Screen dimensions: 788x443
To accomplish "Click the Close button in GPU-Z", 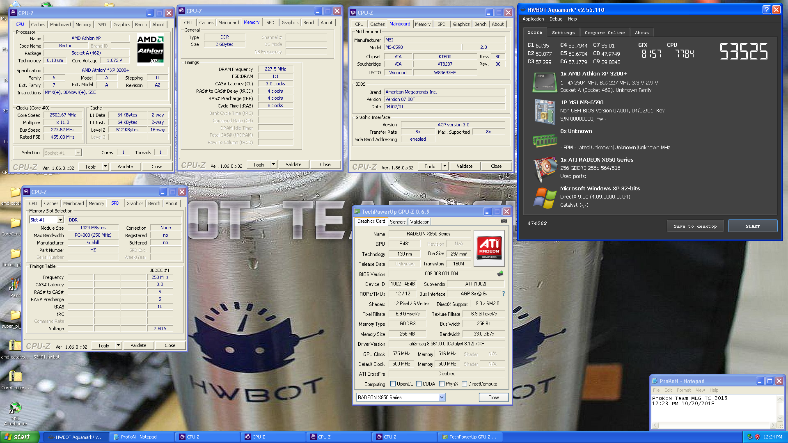I will pos(494,397).
